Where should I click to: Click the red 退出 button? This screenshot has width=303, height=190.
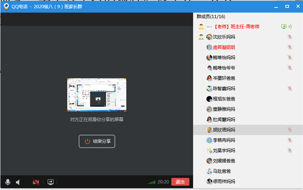click(x=180, y=182)
